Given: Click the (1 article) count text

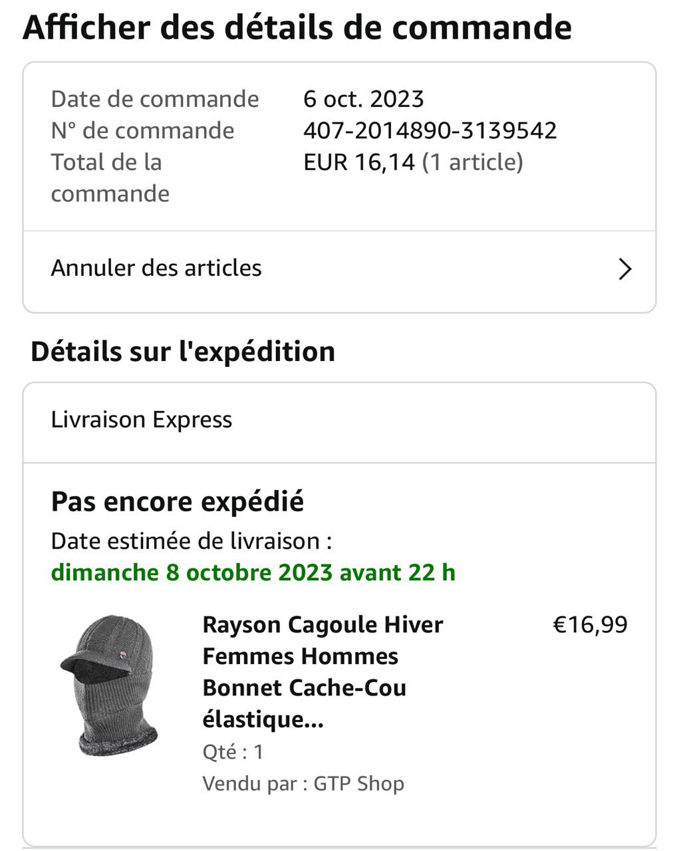Looking at the screenshot, I should point(472,162).
